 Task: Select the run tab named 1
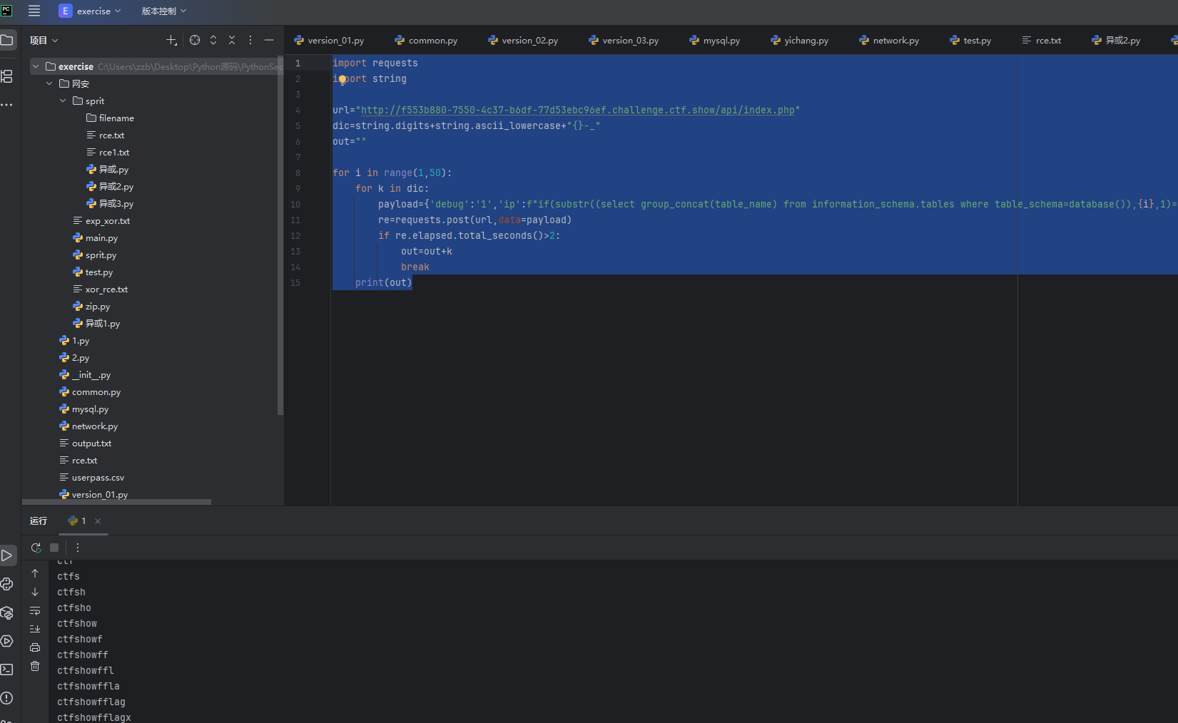(77, 521)
